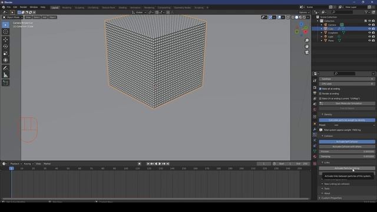This screenshot has width=377, height=212.
Task: Toggle Bake UV at ending checkbox
Action: pyautogui.click(x=320, y=98)
